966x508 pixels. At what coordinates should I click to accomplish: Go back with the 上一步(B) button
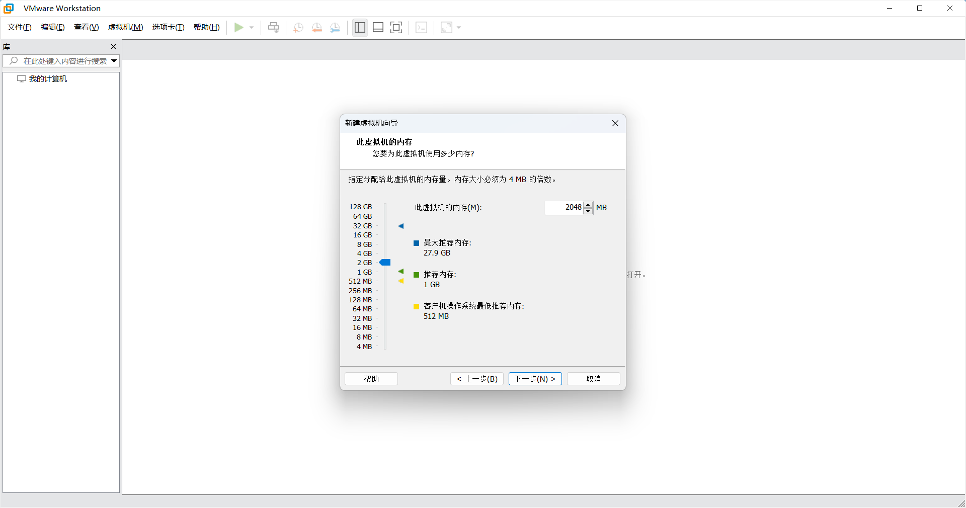click(477, 379)
